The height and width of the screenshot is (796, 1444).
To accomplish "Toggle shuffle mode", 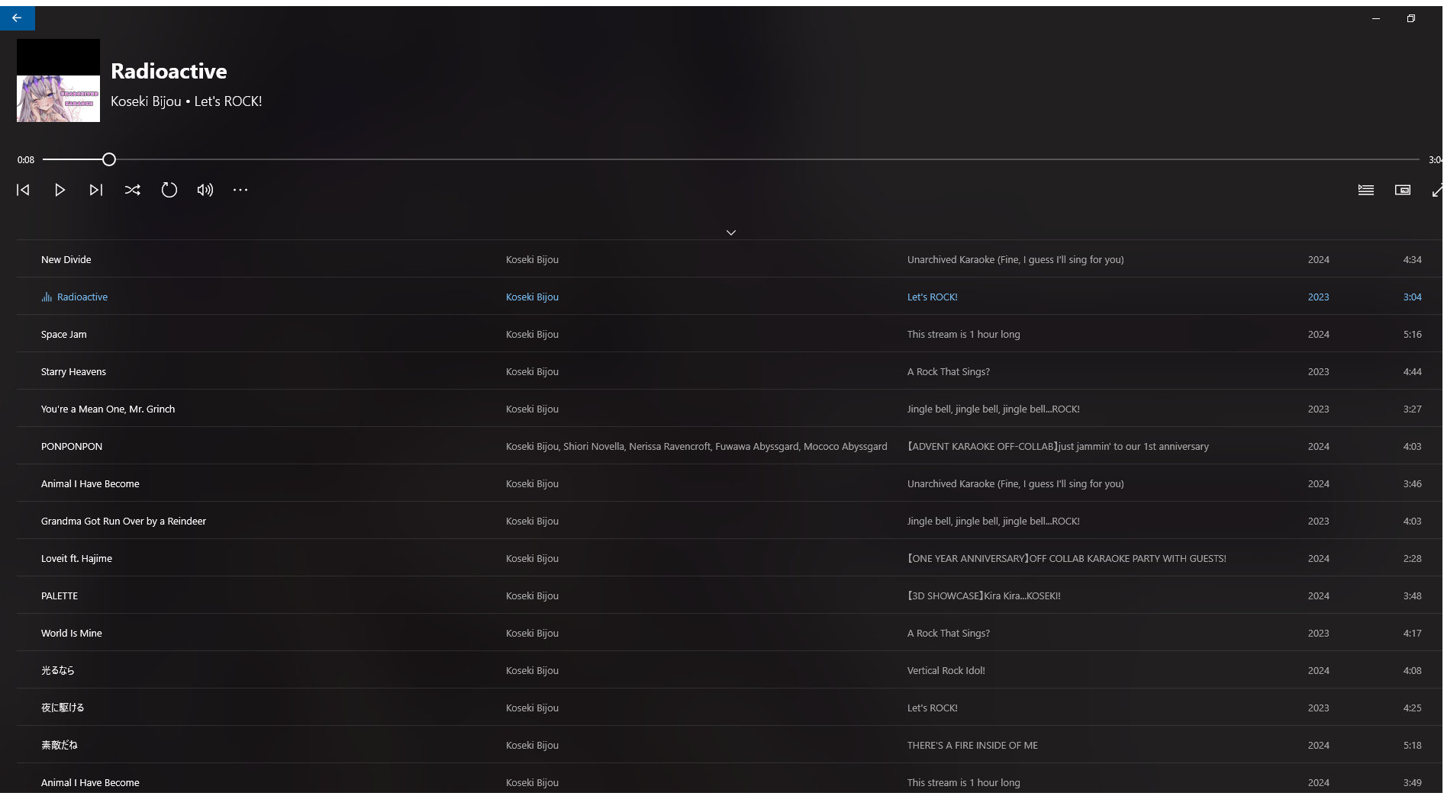I will [133, 190].
